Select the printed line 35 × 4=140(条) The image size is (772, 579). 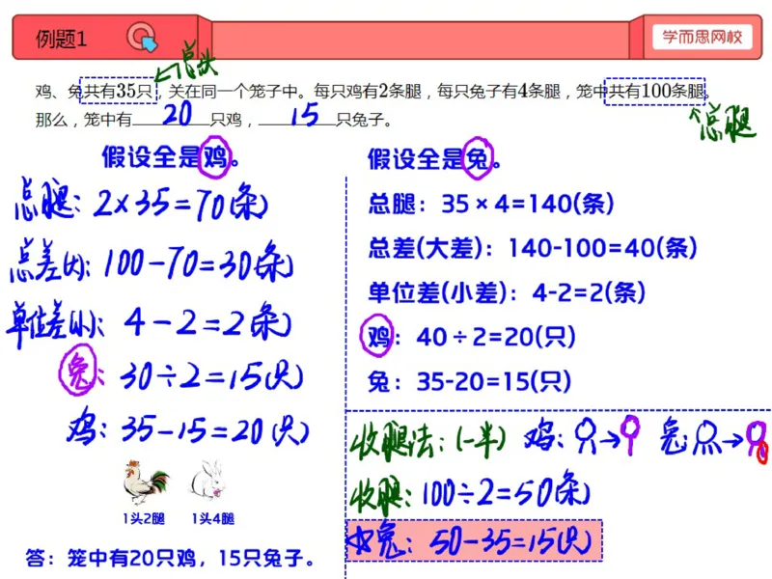pyautogui.click(x=527, y=204)
